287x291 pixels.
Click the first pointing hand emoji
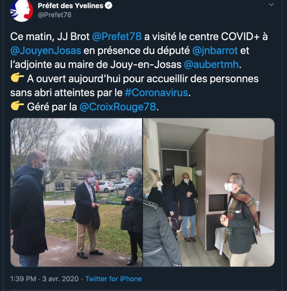(x=17, y=78)
